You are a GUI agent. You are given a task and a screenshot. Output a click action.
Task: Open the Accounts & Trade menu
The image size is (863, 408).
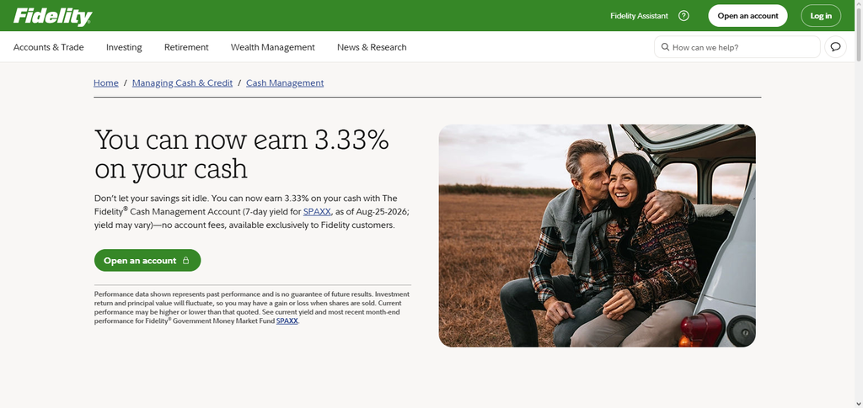click(48, 47)
